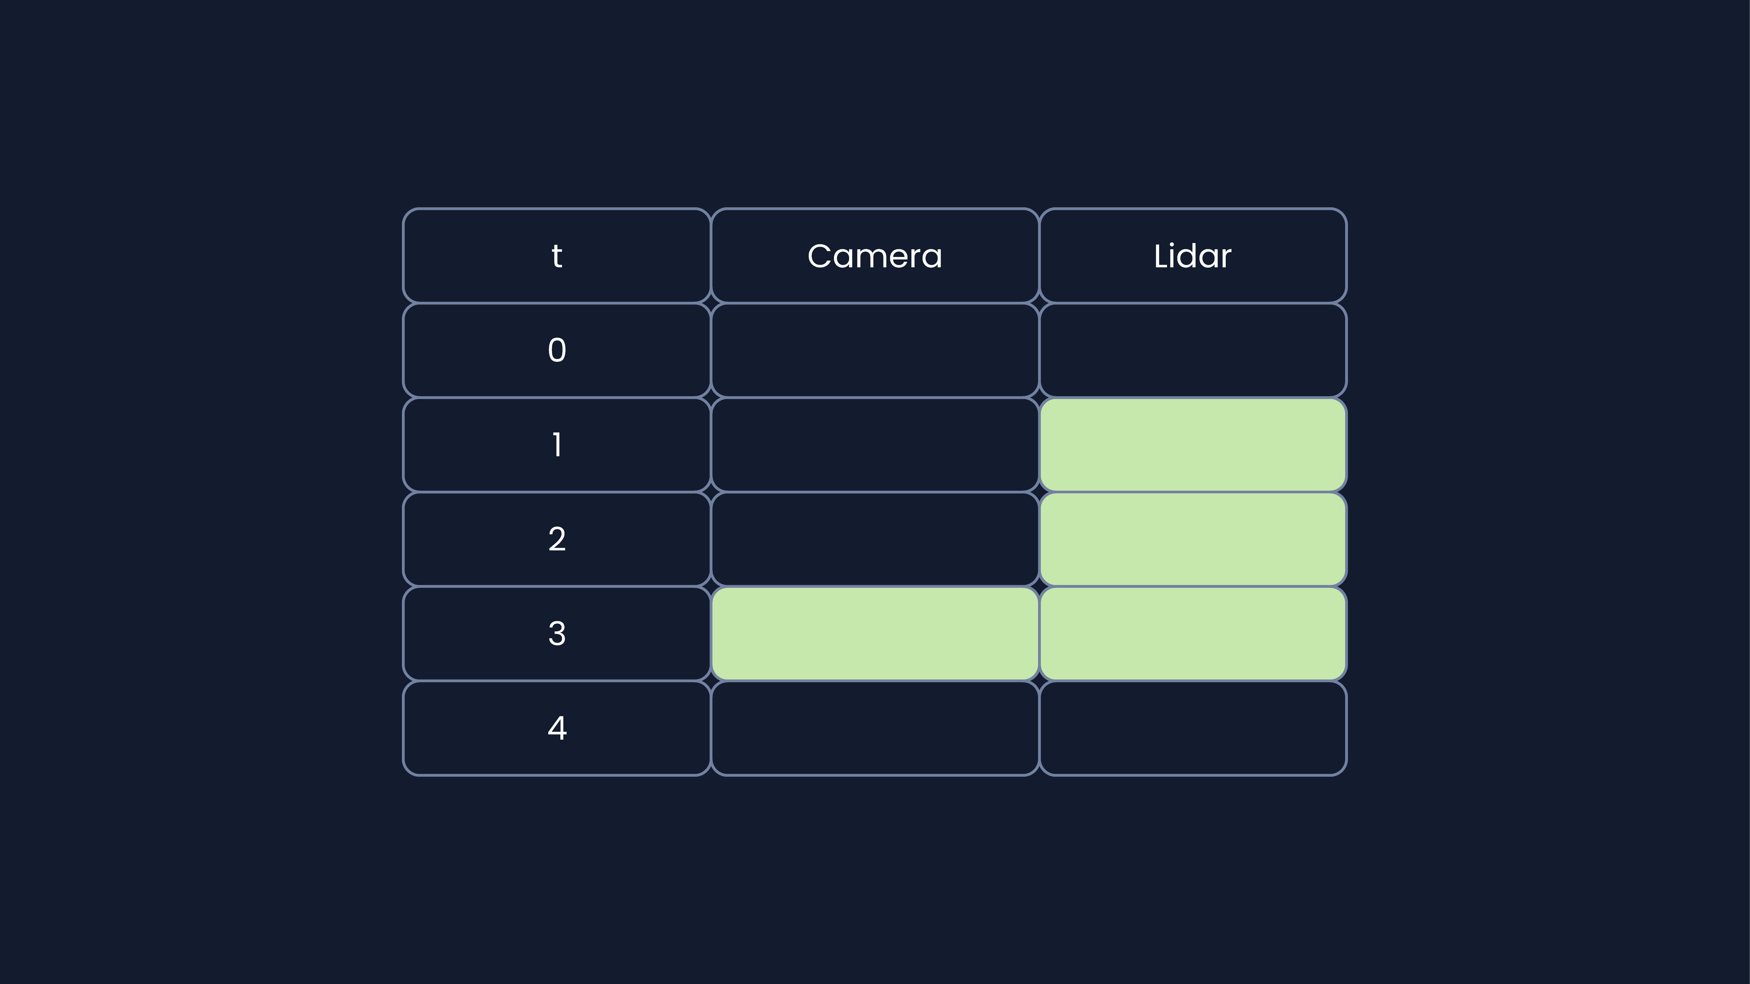The height and width of the screenshot is (984, 1750).
Task: Click the green Lidar cell at t=2
Action: click(1193, 539)
